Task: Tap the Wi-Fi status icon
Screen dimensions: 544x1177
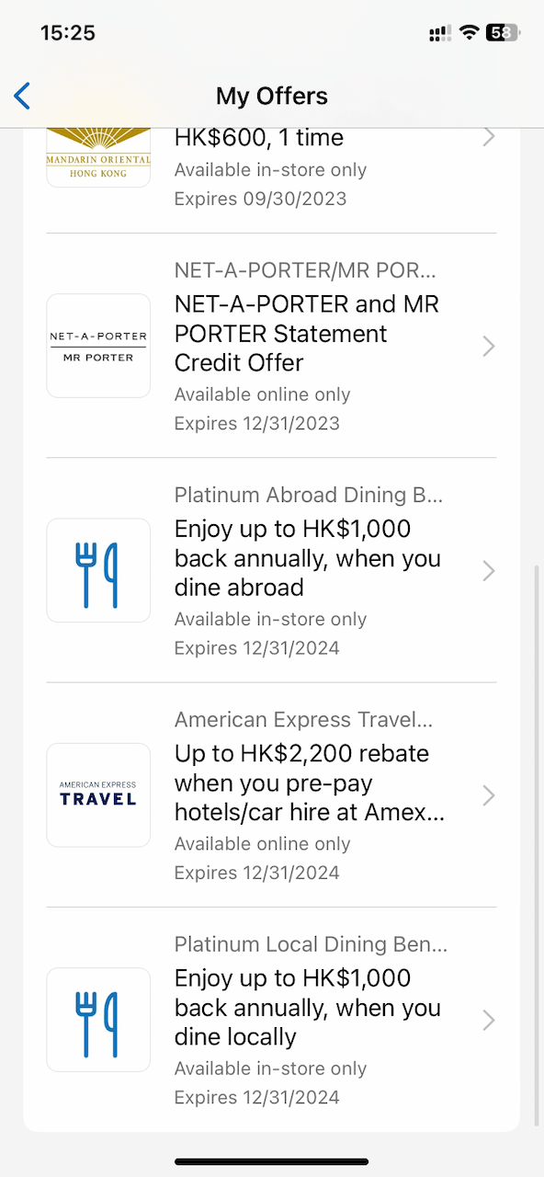Action: [x=470, y=33]
